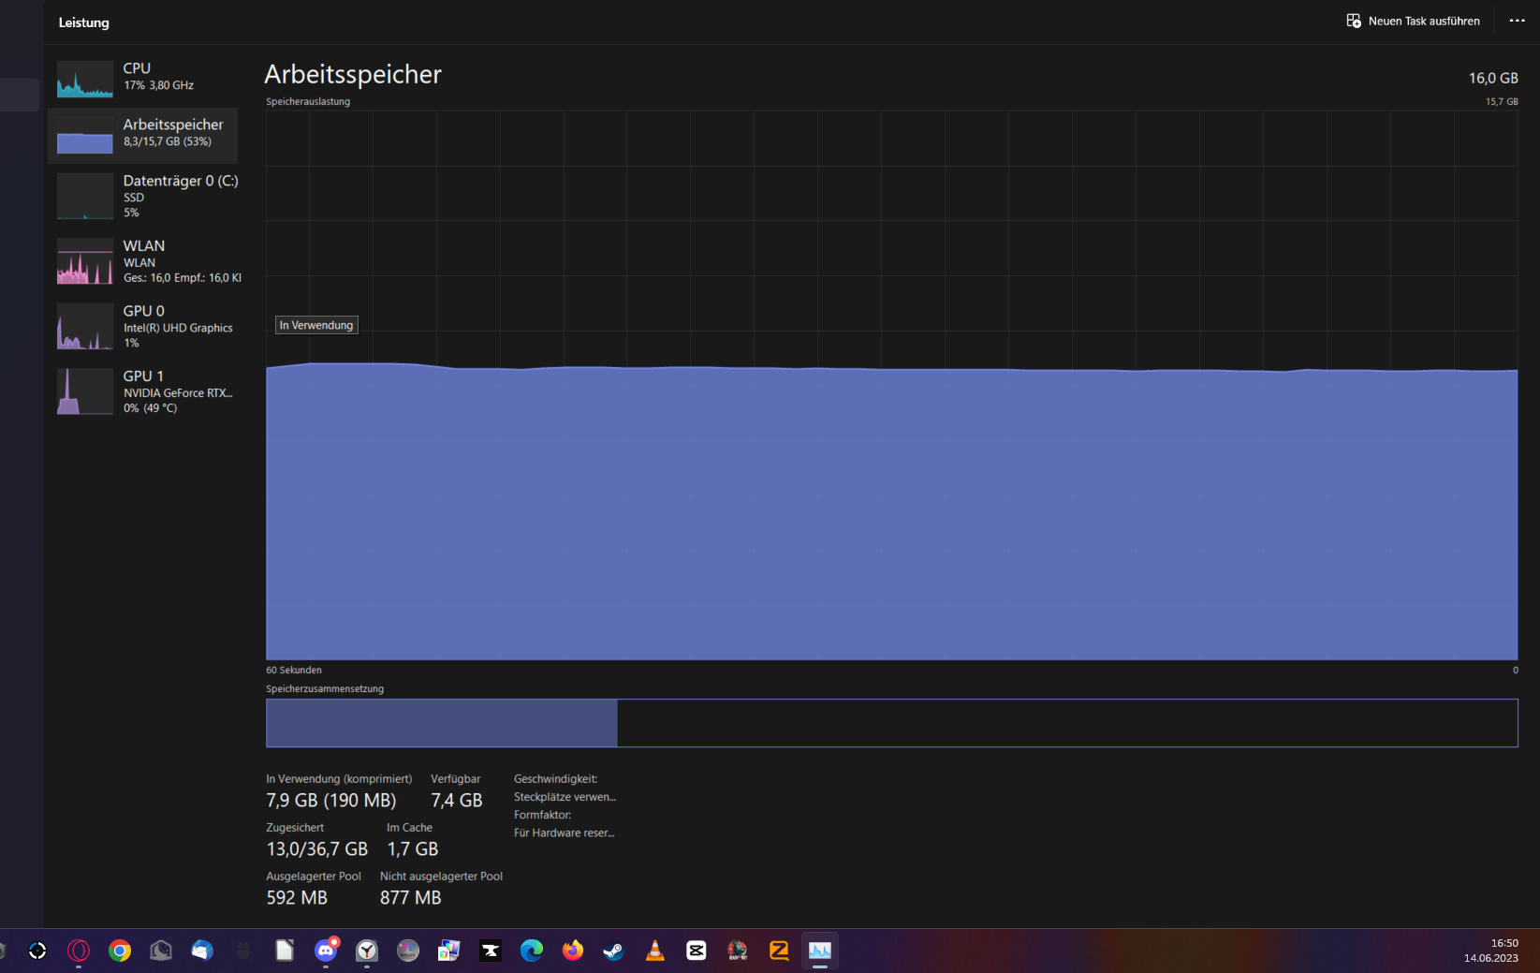Viewport: 1540px width, 973px height.
Task: Click the In Verwendung label on the graph
Action: coord(315,325)
